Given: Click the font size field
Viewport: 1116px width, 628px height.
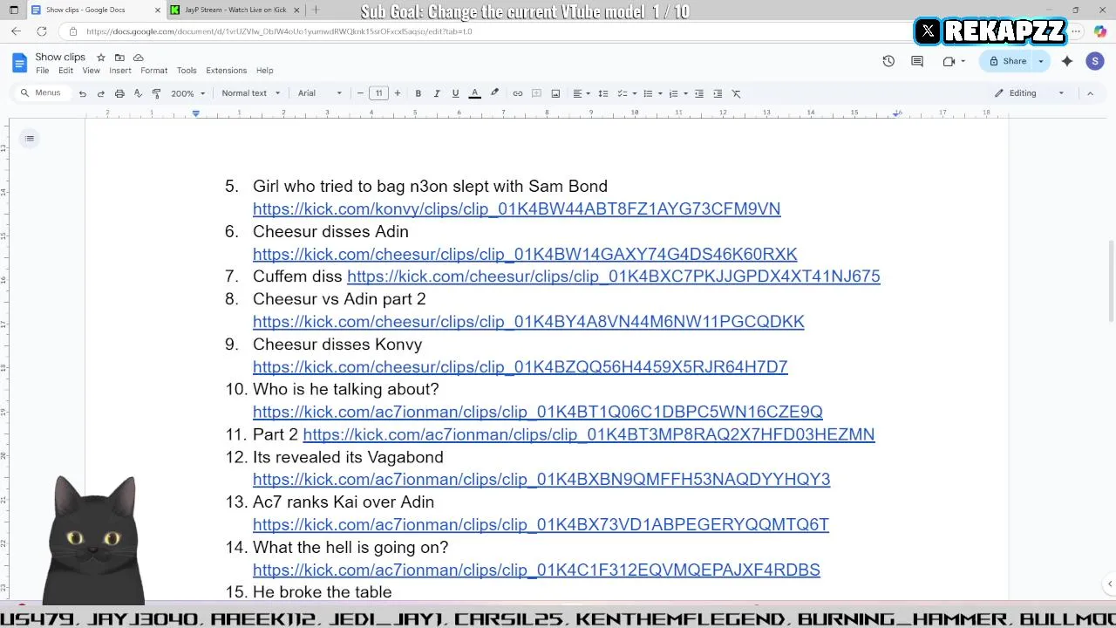Looking at the screenshot, I should click(378, 93).
